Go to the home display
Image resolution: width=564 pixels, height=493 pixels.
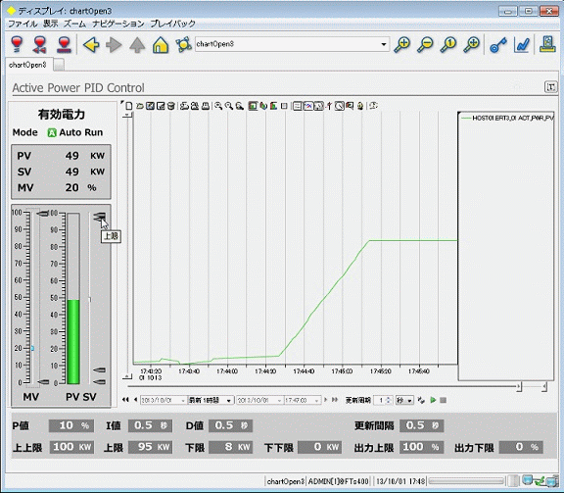click(160, 45)
